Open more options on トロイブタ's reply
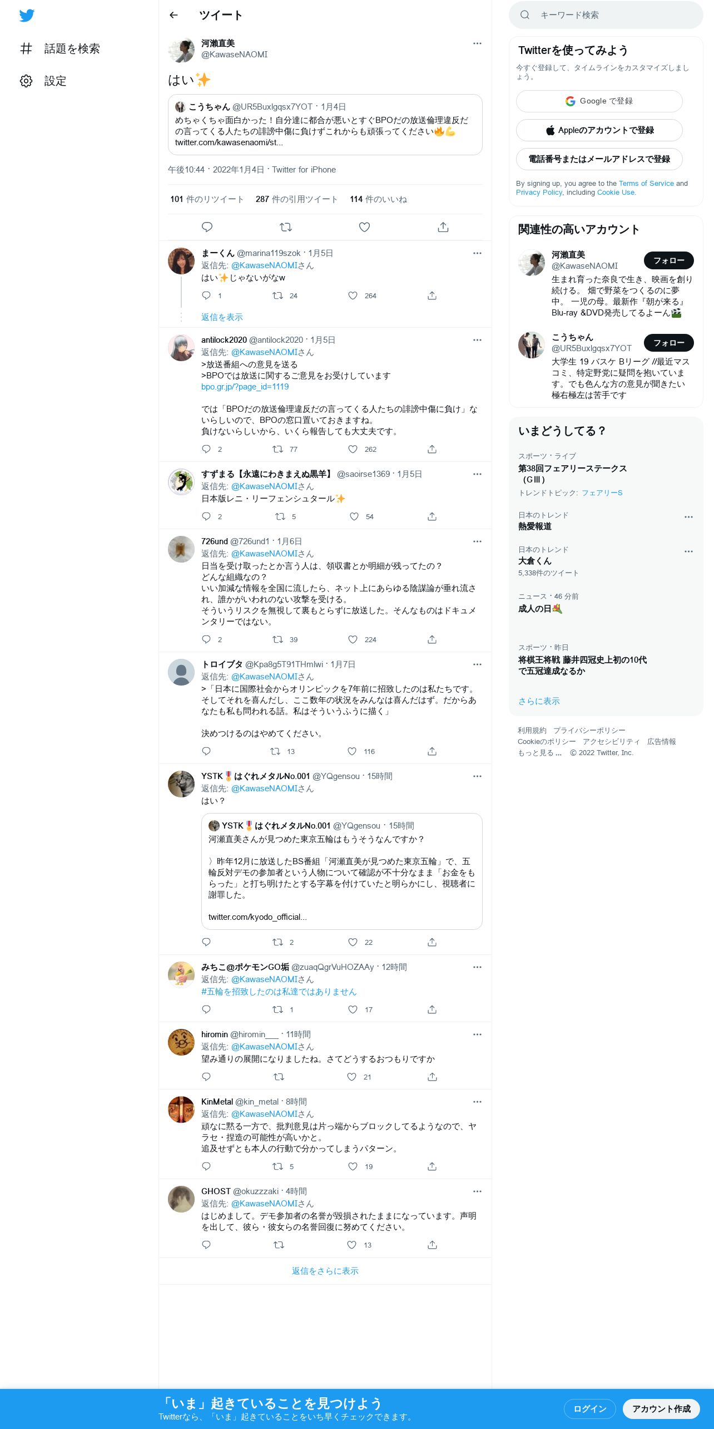 [477, 664]
